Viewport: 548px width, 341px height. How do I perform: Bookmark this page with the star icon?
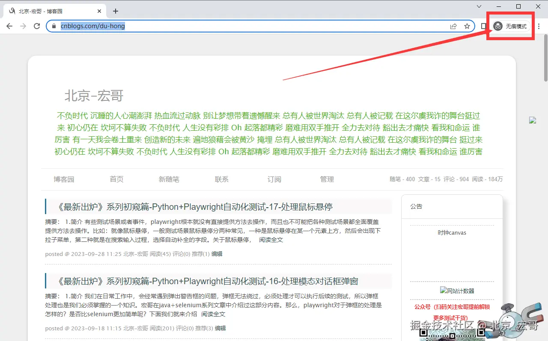(467, 26)
